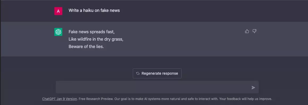The width and height of the screenshot is (308, 105).
Task: Click the line Fake news spreads fast
Action: tap(91, 32)
